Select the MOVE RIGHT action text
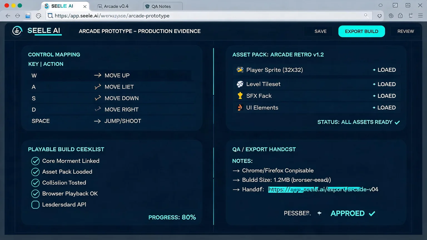This screenshot has height=240, width=427. pos(121,110)
